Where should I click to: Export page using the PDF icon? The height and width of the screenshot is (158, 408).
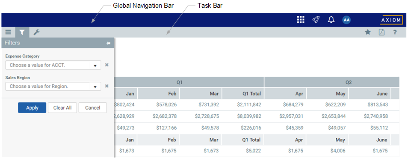pyautogui.click(x=381, y=33)
